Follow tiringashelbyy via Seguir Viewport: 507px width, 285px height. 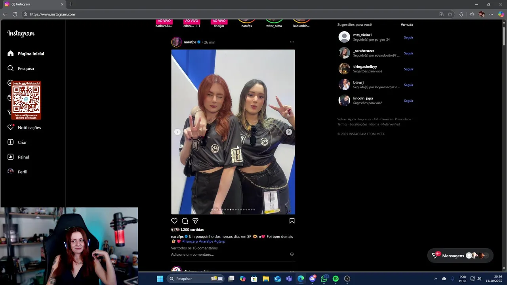[408, 69]
